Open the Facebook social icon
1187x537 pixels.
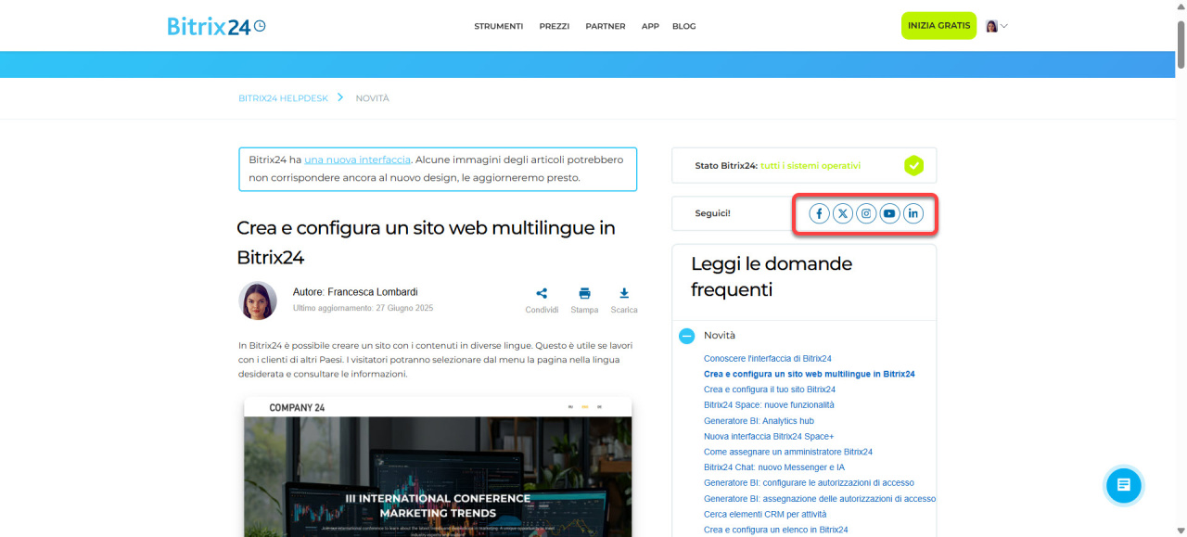point(819,214)
